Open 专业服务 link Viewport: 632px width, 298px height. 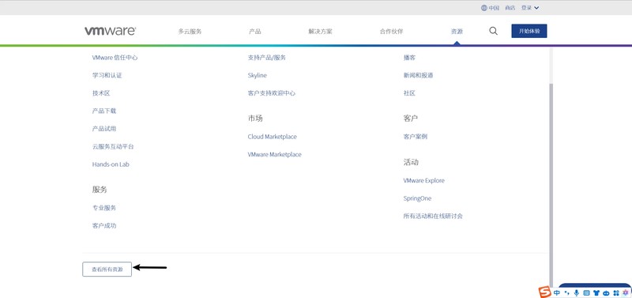point(104,208)
